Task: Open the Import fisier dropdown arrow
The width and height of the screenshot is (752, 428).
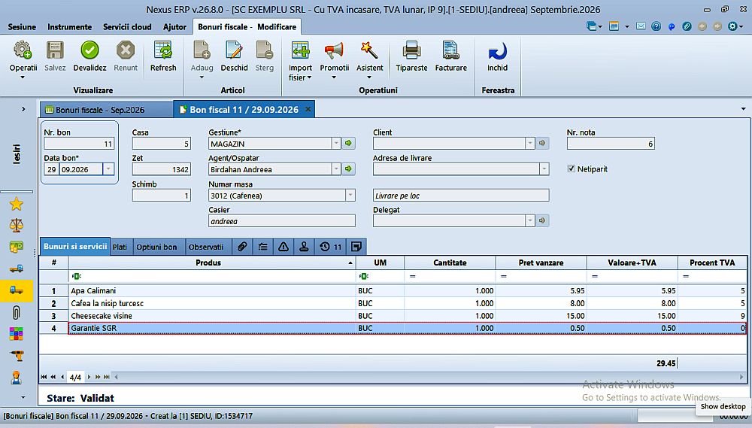Action: tap(309, 77)
